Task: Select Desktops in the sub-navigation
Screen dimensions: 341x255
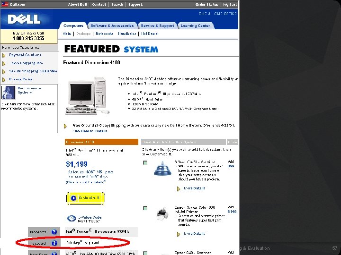Action: (83, 34)
